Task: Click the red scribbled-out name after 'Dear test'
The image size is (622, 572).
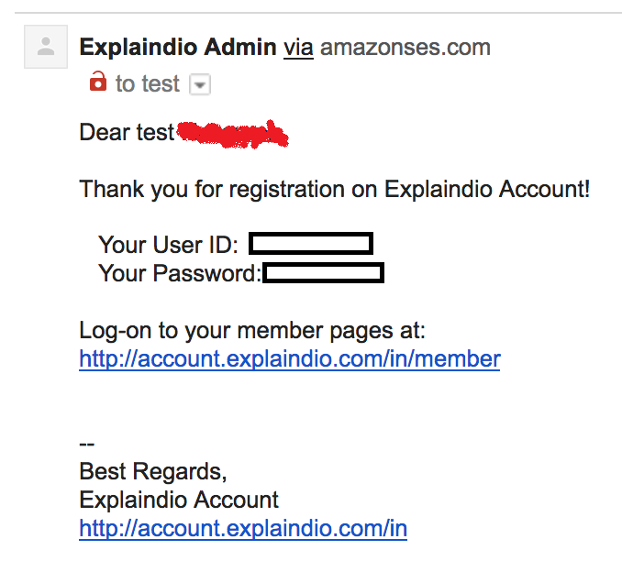Action: click(x=232, y=134)
